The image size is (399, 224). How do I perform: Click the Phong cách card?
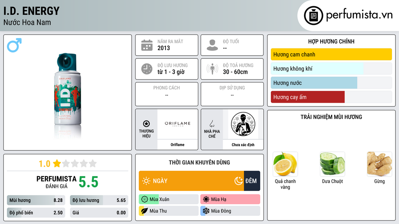tap(167, 94)
